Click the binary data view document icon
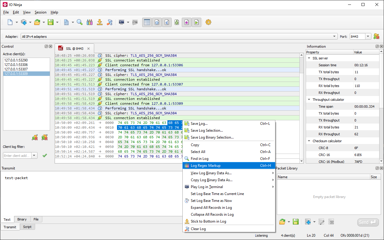384x240 pixels. click(66, 22)
